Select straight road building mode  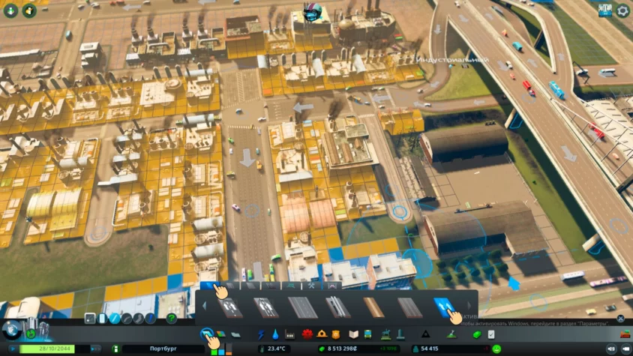click(115, 319)
